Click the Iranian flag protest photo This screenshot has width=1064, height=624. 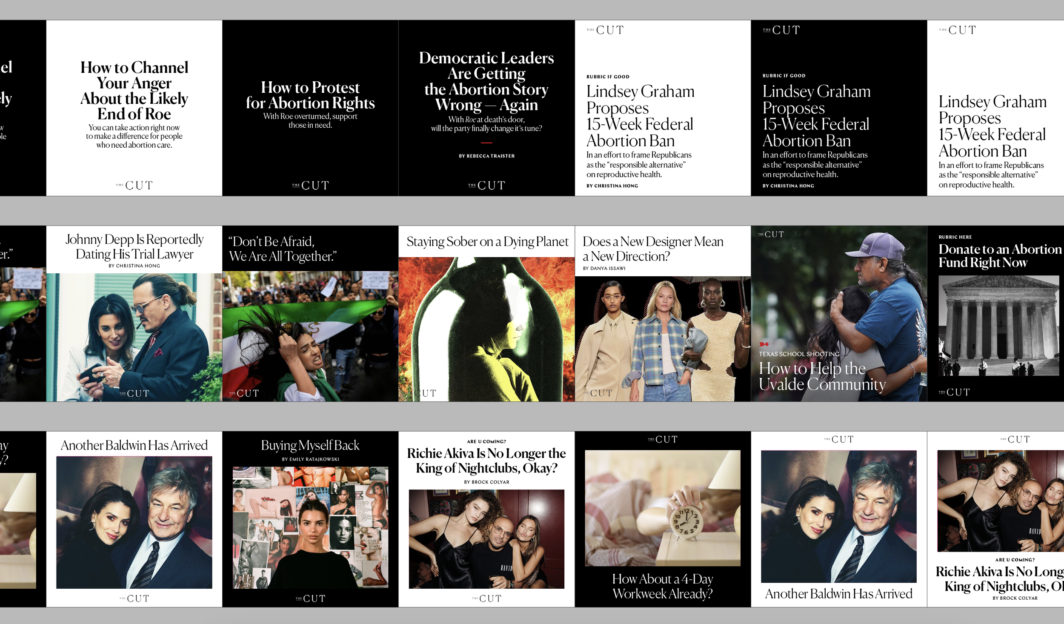pyautogui.click(x=310, y=336)
